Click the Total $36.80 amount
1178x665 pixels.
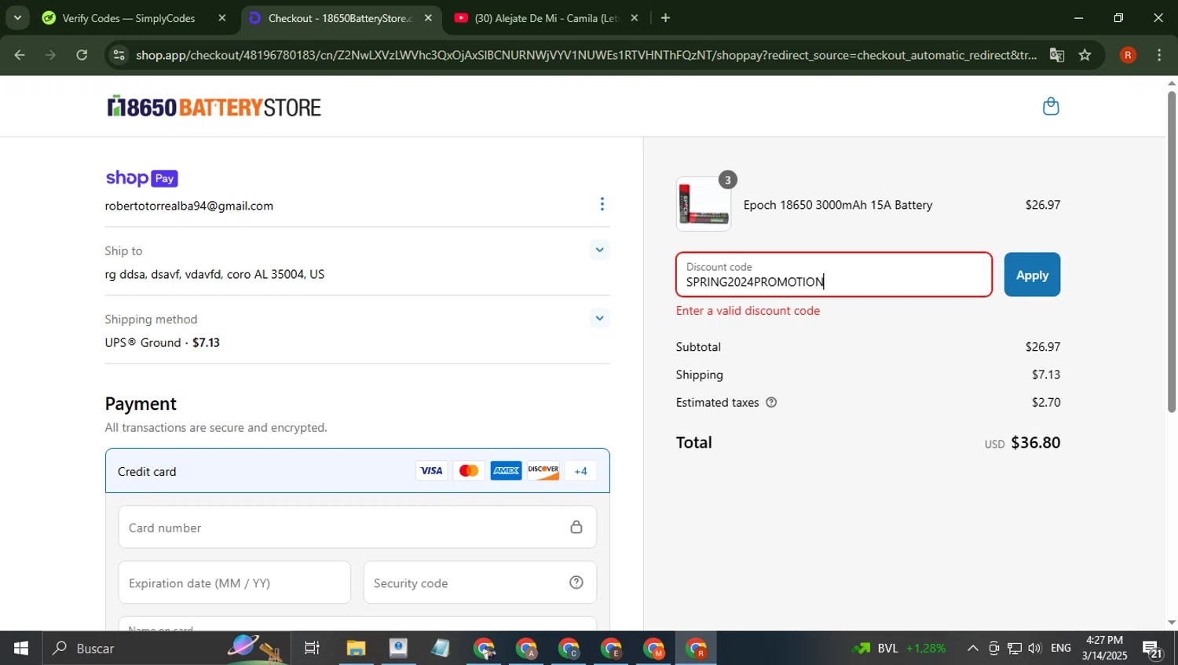(x=1035, y=442)
